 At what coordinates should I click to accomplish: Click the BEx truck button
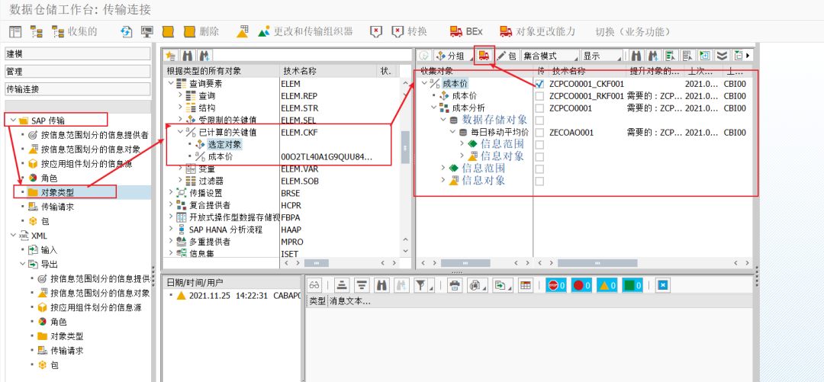point(465,31)
